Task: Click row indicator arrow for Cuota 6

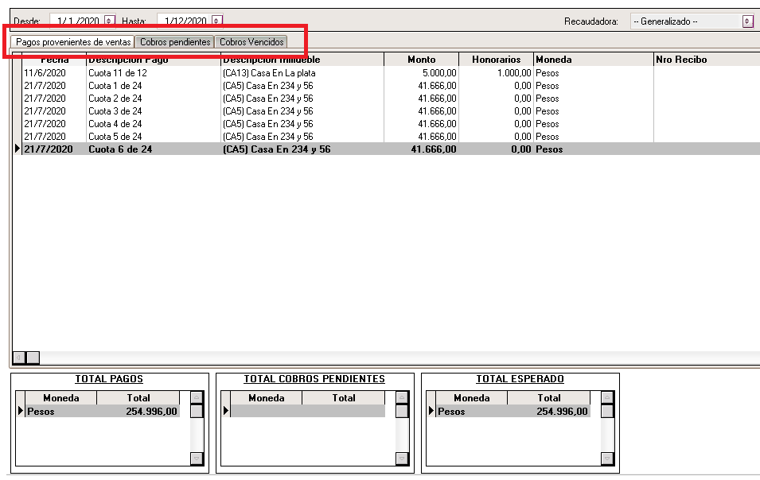Action: pyautogui.click(x=17, y=149)
